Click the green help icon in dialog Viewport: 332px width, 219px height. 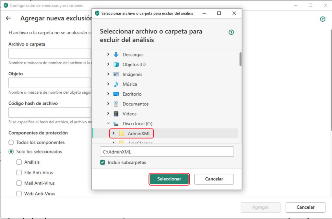coord(231,32)
